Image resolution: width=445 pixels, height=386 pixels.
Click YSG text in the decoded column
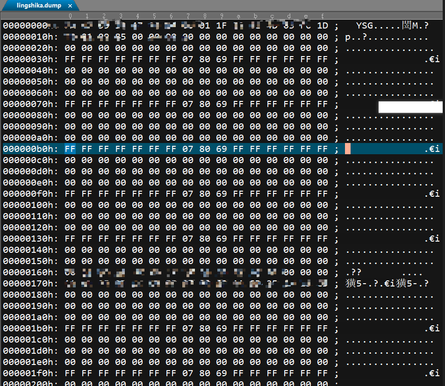point(365,26)
